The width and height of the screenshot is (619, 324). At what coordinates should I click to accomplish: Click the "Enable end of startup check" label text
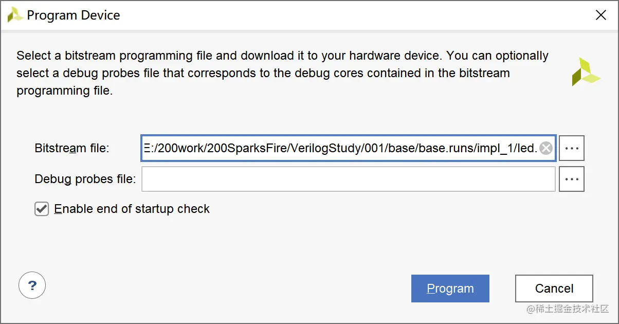(x=132, y=209)
